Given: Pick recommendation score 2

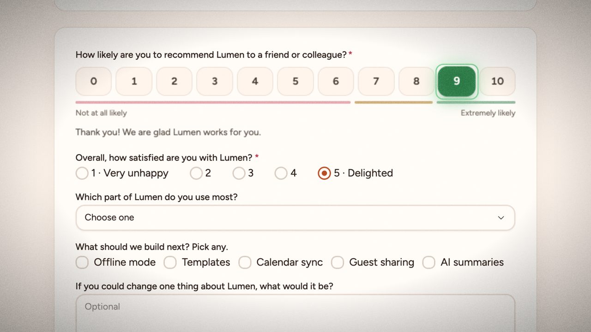Looking at the screenshot, I should click(174, 81).
